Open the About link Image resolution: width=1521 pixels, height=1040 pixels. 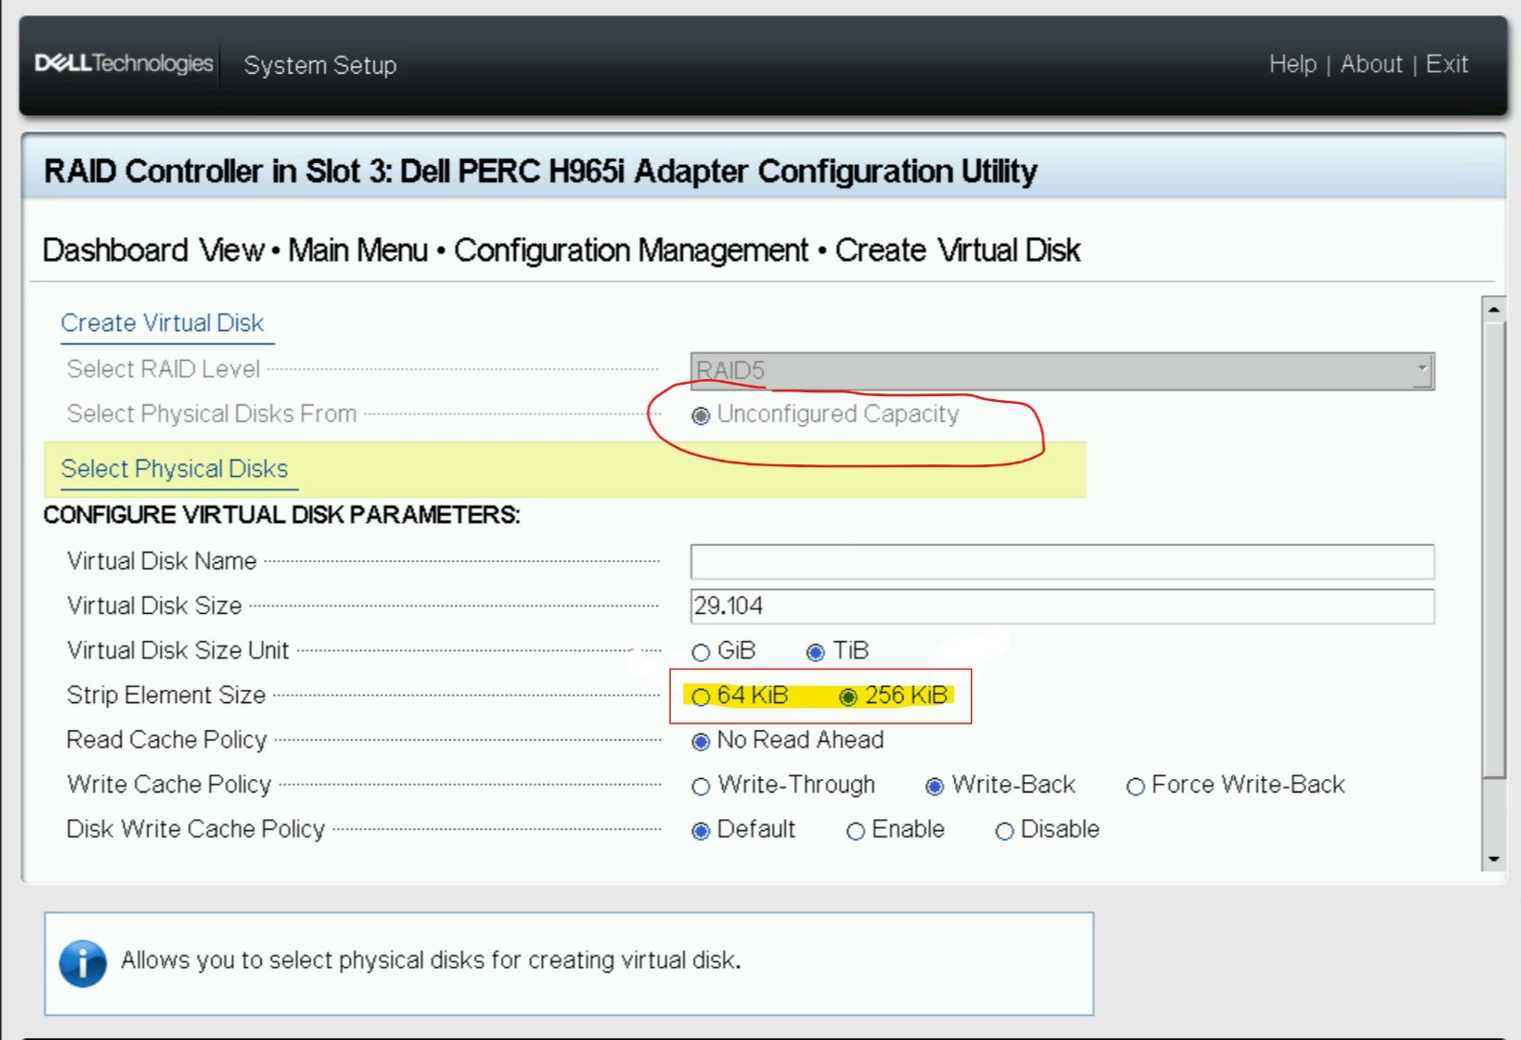(1371, 64)
